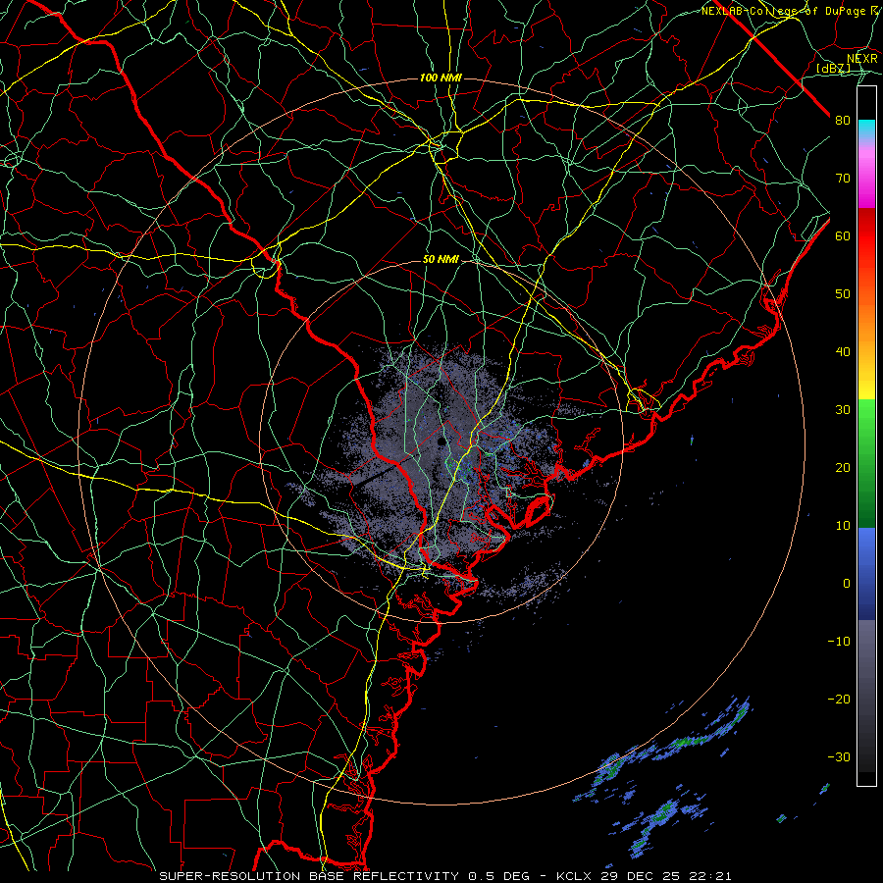Click the -10 value on the dBZ scale

pos(839,642)
